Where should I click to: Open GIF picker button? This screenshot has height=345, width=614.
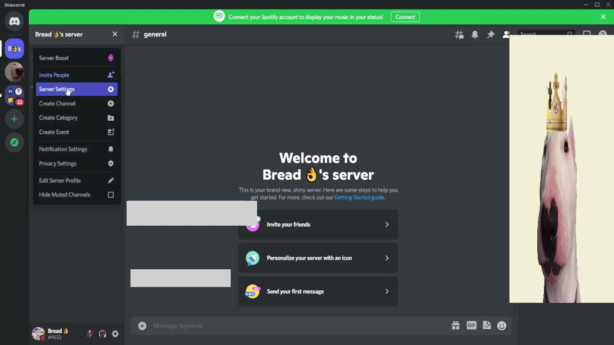(472, 325)
